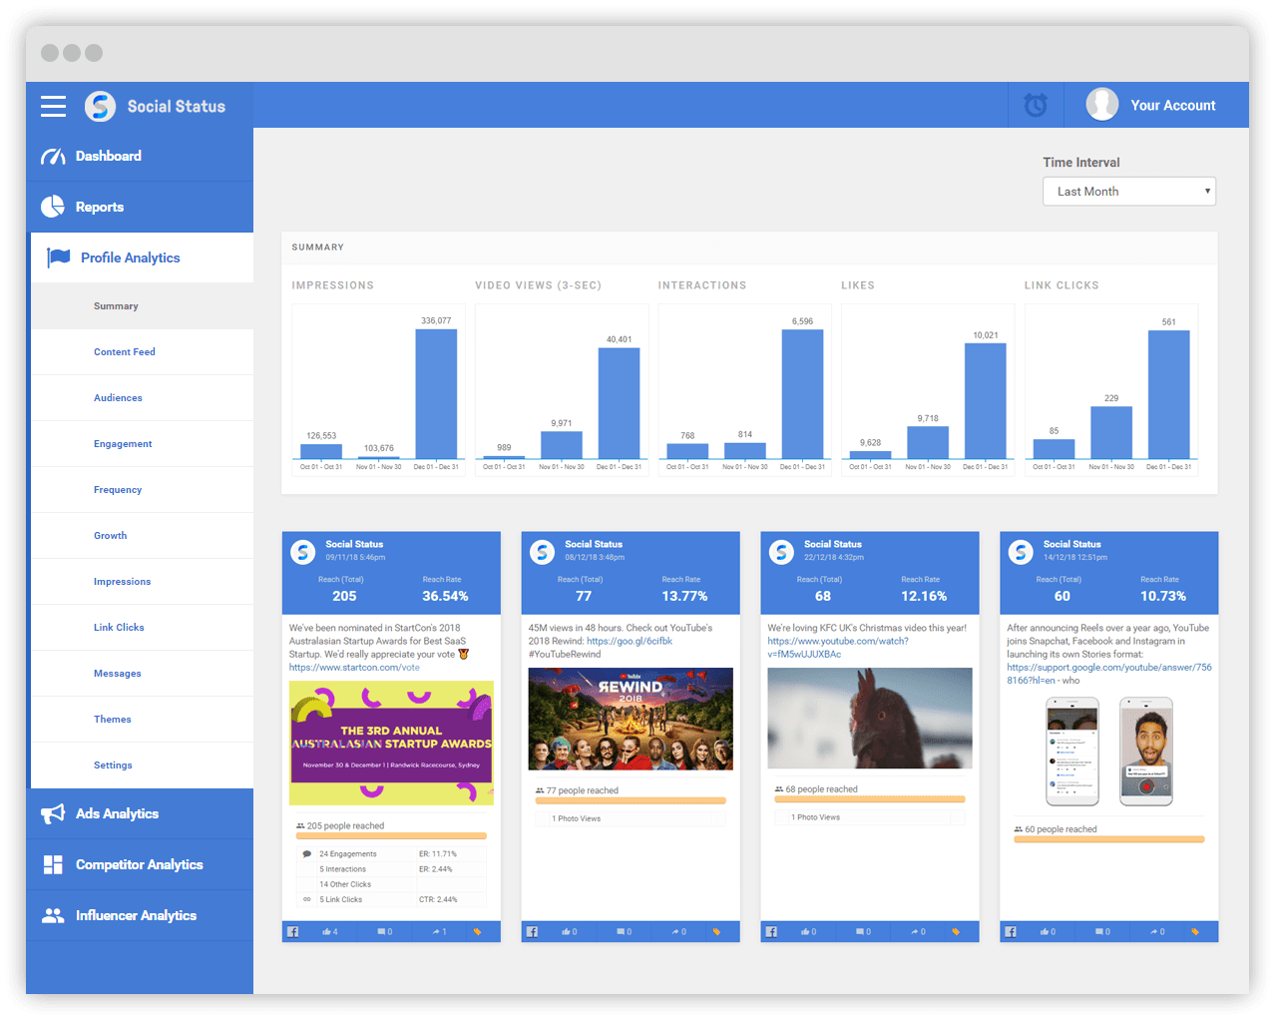This screenshot has height=1022, width=1277.
Task: Click the Profile Analytics flag icon
Action: point(59,257)
